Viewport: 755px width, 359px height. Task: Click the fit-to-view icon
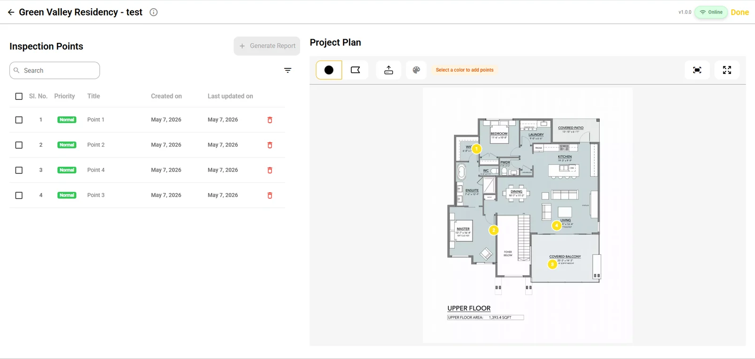pyautogui.click(x=697, y=70)
